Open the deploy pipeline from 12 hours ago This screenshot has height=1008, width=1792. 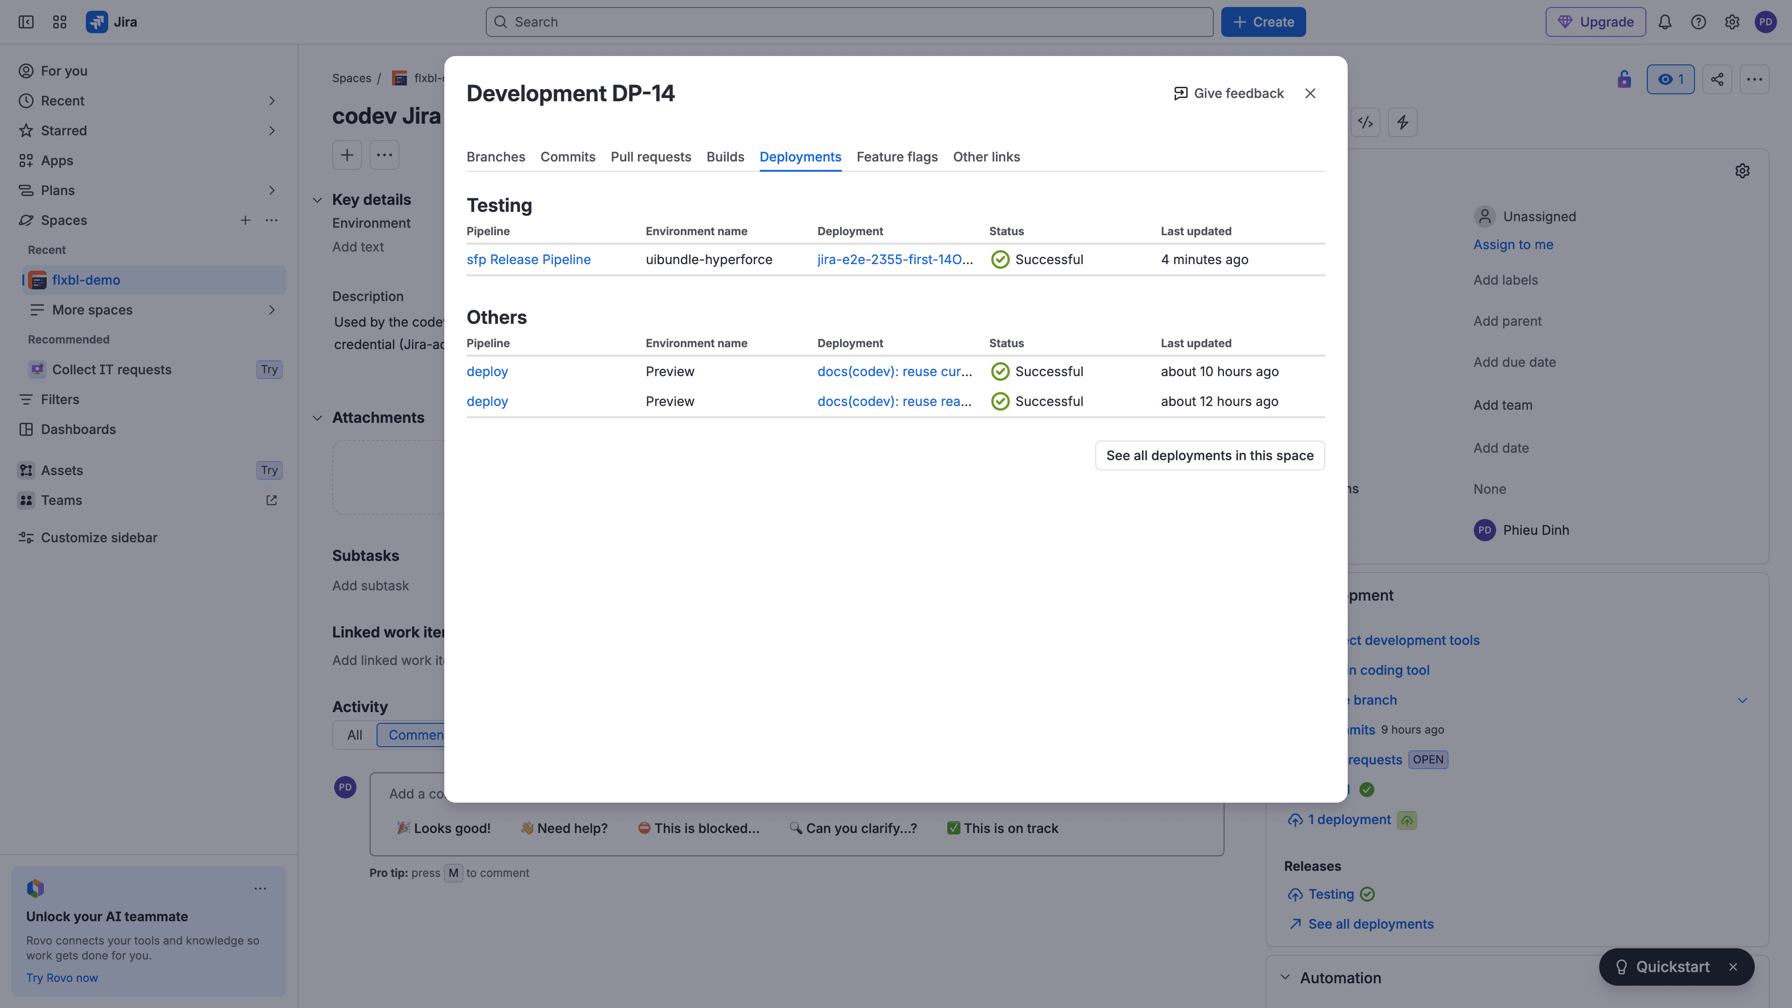(487, 401)
